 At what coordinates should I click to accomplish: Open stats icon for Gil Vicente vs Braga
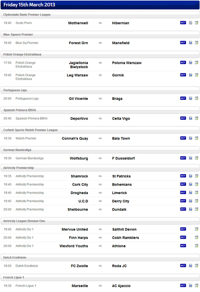click(190, 98)
